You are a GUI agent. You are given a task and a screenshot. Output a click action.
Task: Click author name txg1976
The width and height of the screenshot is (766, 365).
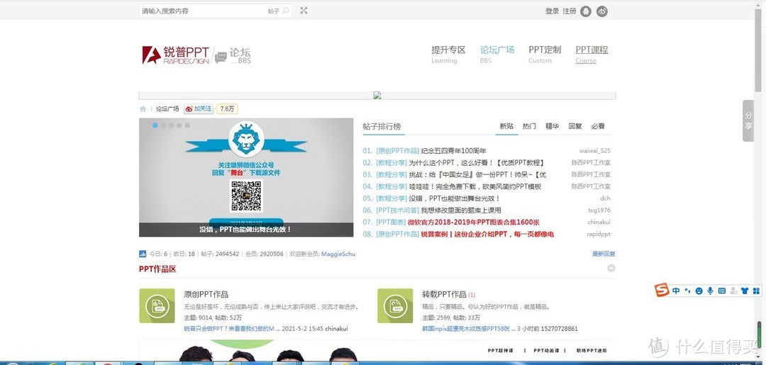599,210
